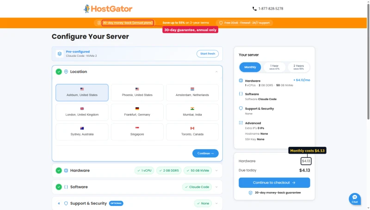Click 'Extra IPs 0 IPs' summary row

255,128
